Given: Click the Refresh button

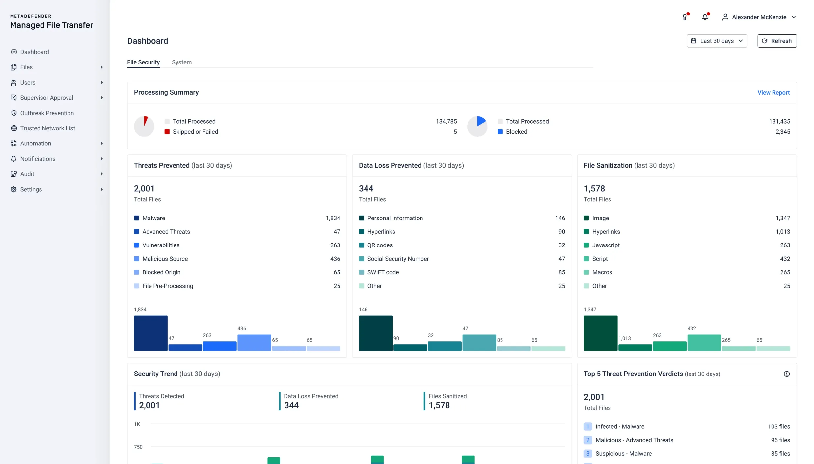Looking at the screenshot, I should (x=777, y=41).
